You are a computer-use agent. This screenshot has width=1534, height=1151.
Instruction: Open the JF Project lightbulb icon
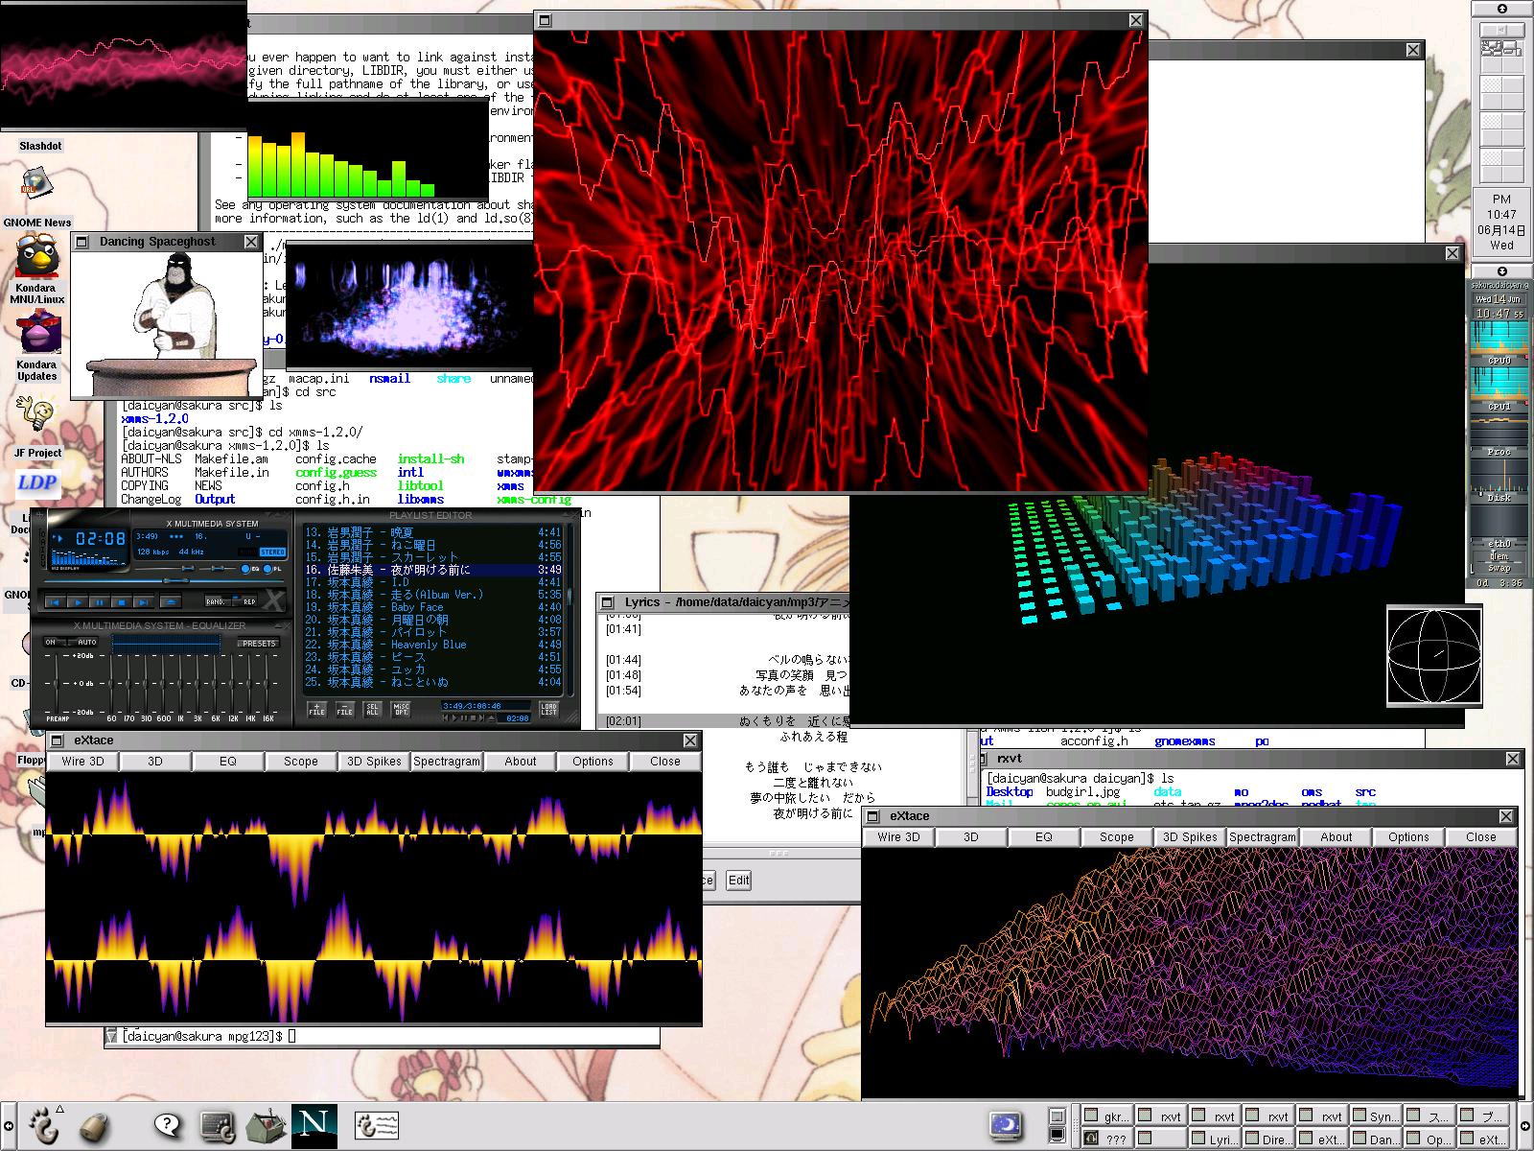[36, 425]
